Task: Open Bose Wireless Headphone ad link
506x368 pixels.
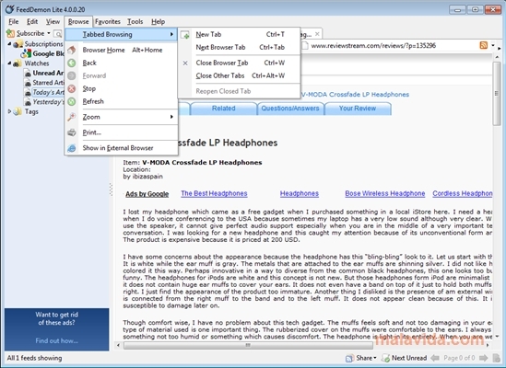Action: pos(385,194)
